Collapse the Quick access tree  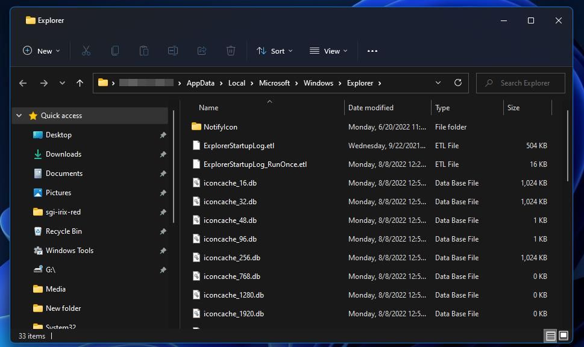point(19,116)
